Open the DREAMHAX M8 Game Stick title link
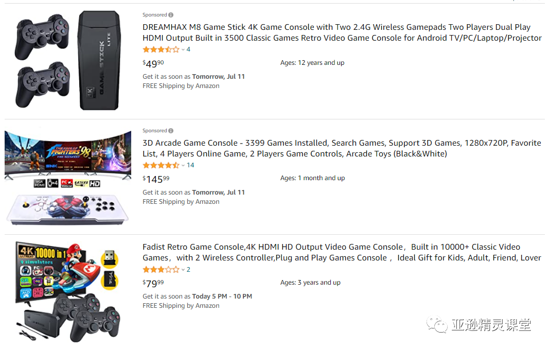 pyautogui.click(x=342, y=32)
